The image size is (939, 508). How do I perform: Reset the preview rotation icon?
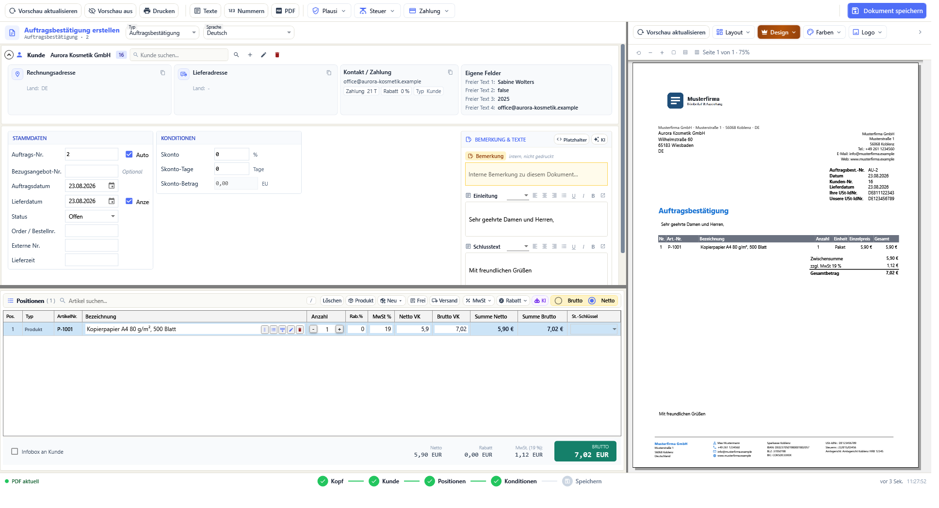pyautogui.click(x=639, y=52)
